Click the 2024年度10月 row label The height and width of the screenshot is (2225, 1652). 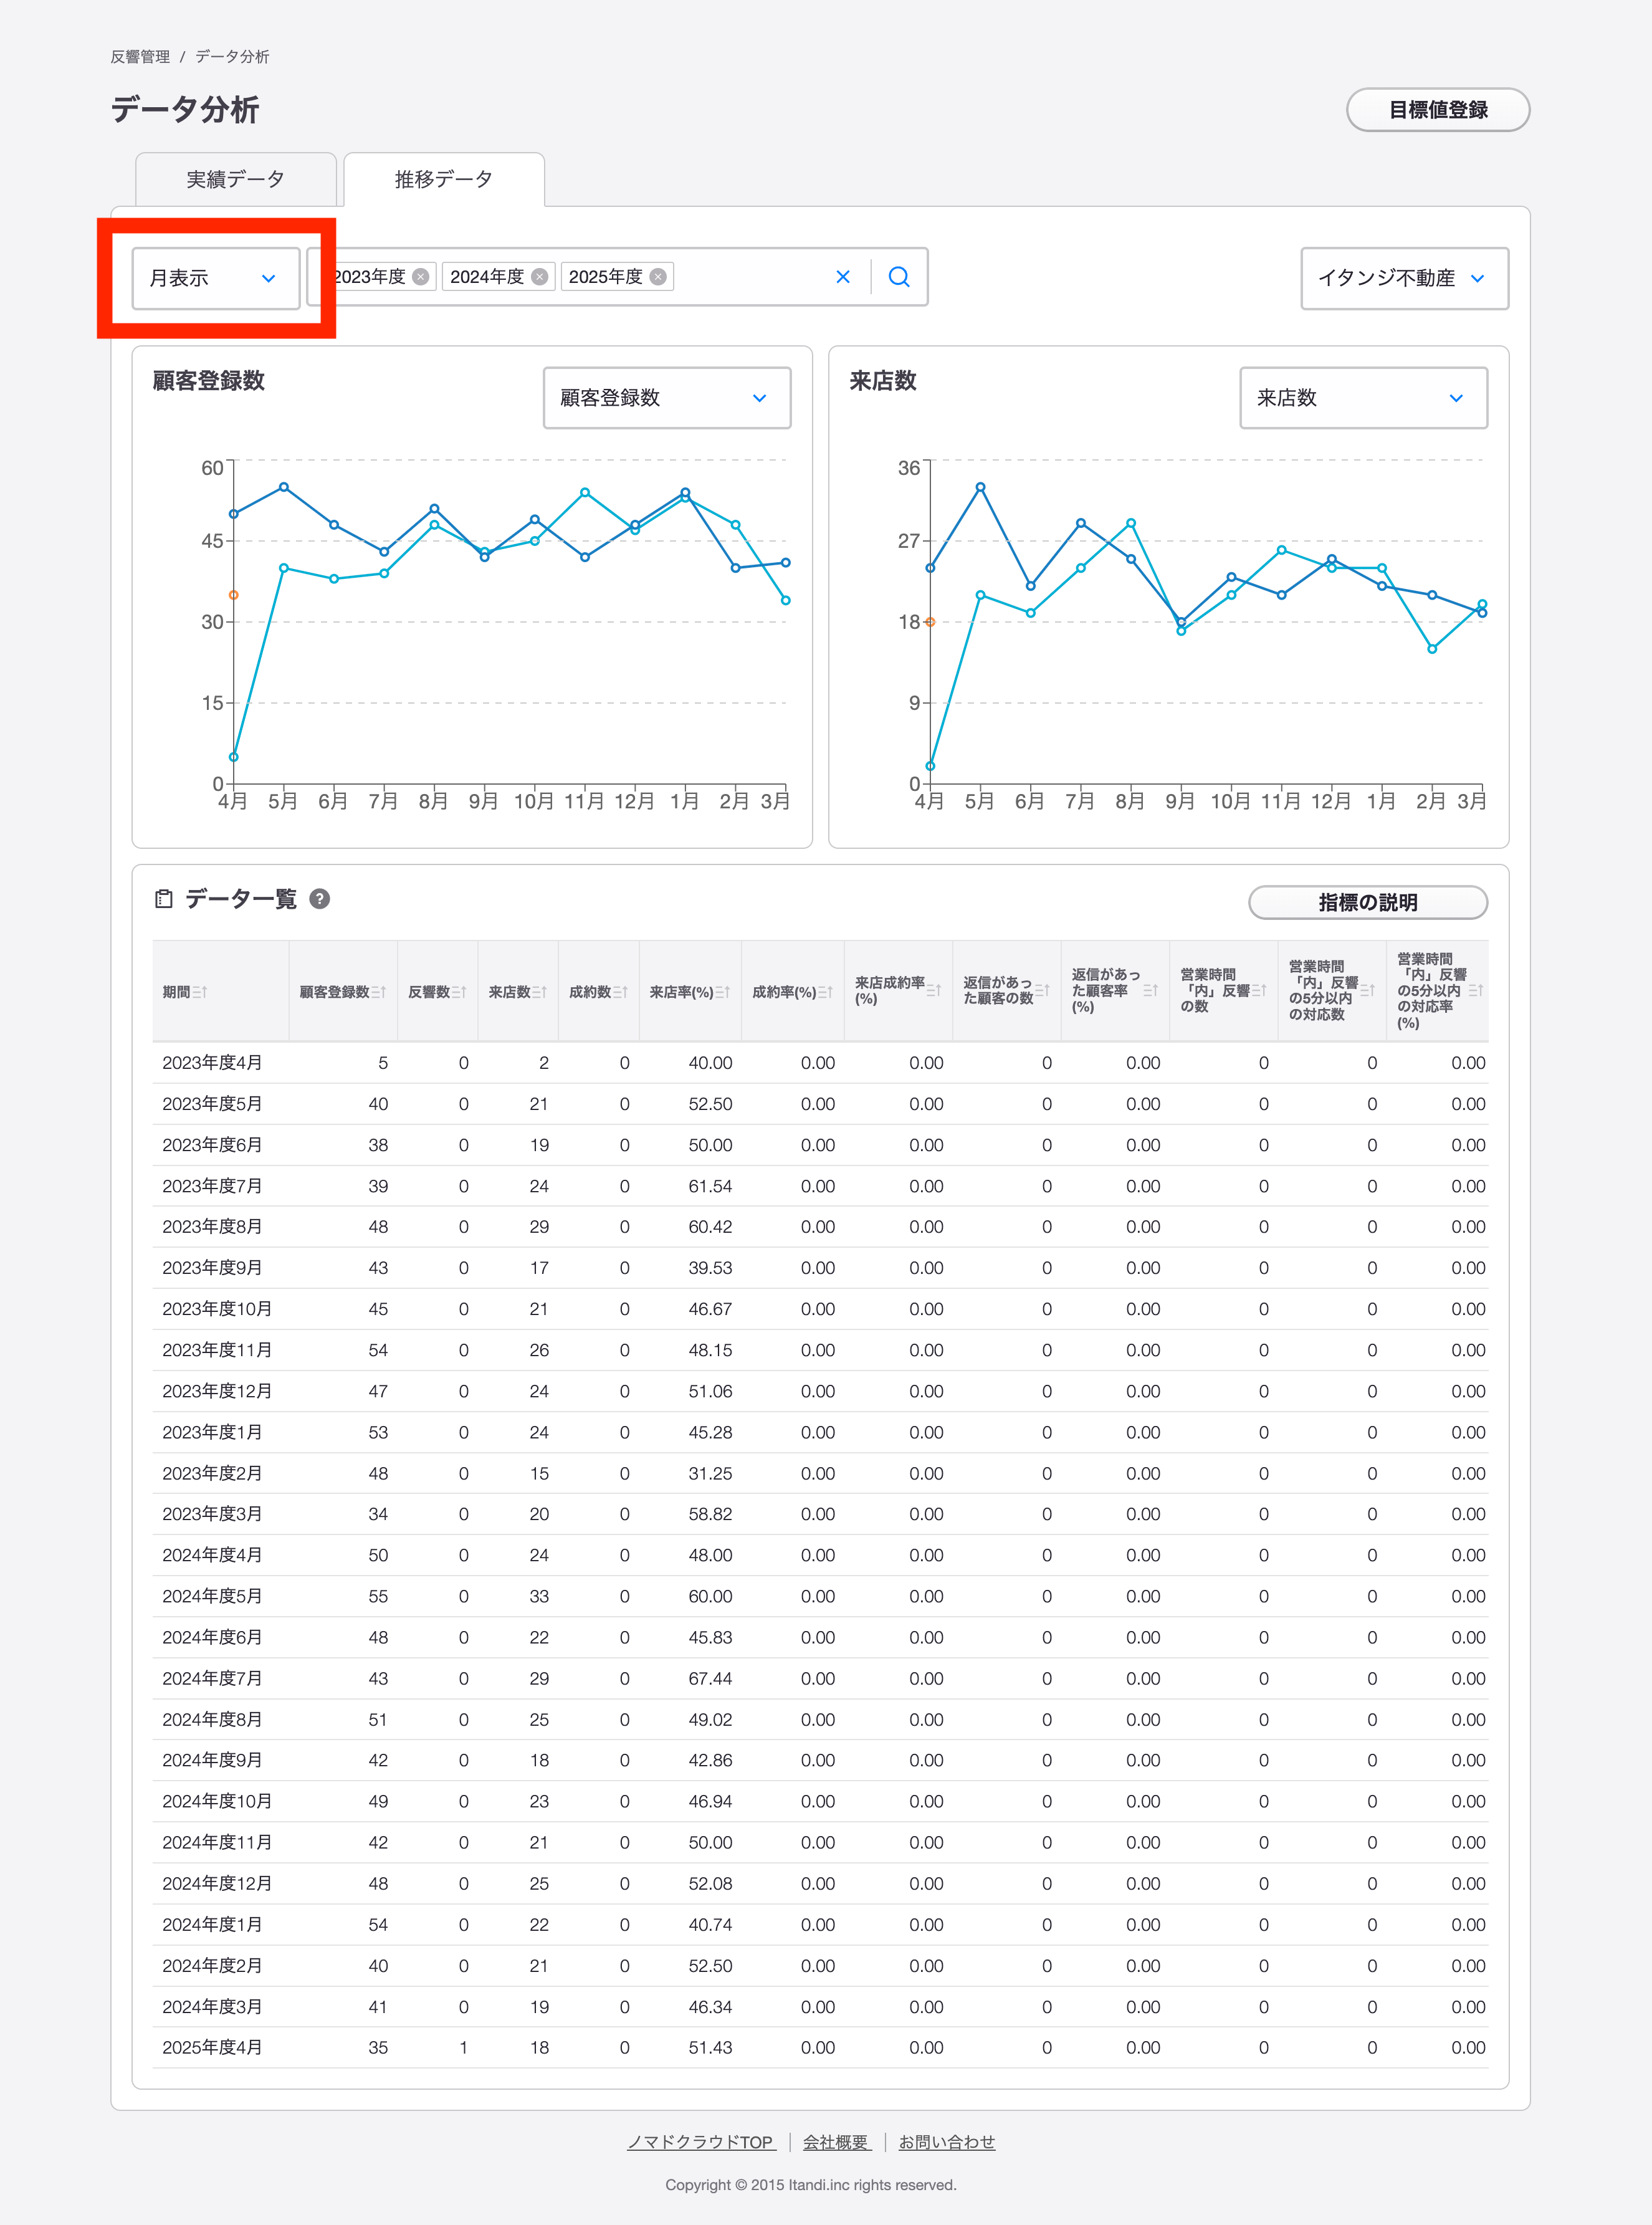click(x=217, y=1801)
